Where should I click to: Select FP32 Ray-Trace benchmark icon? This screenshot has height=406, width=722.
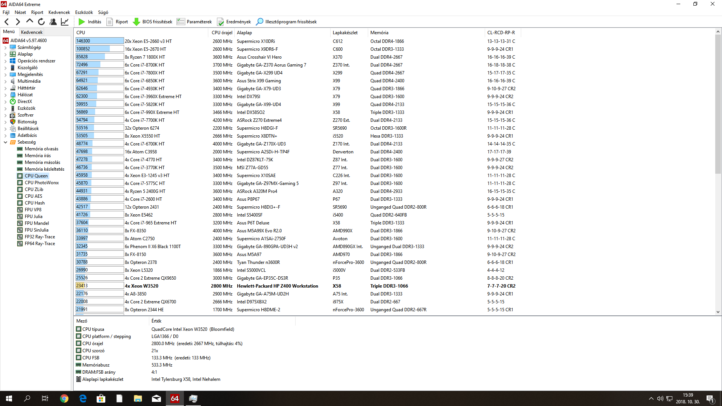[20, 237]
